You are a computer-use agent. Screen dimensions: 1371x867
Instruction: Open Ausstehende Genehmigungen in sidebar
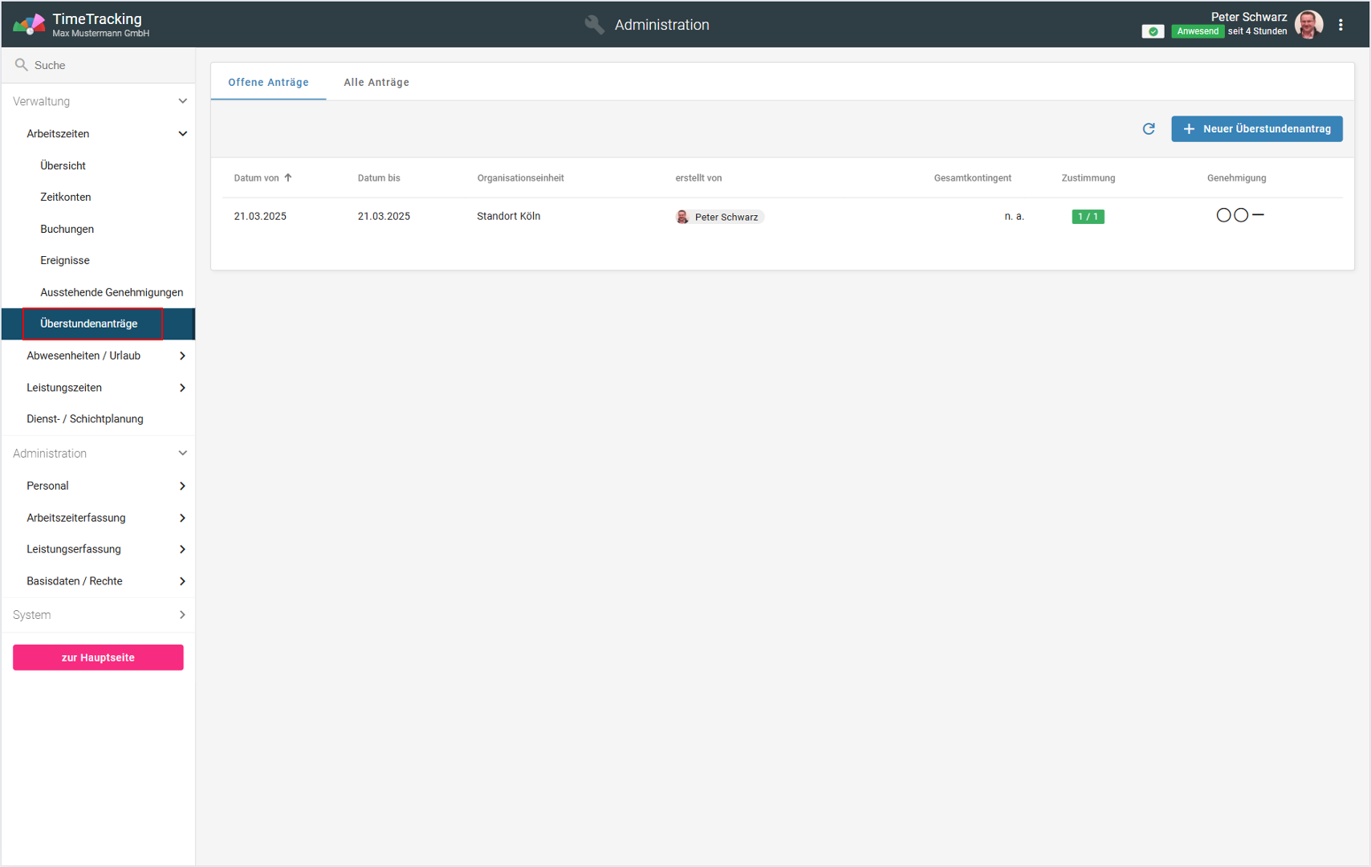pos(112,292)
